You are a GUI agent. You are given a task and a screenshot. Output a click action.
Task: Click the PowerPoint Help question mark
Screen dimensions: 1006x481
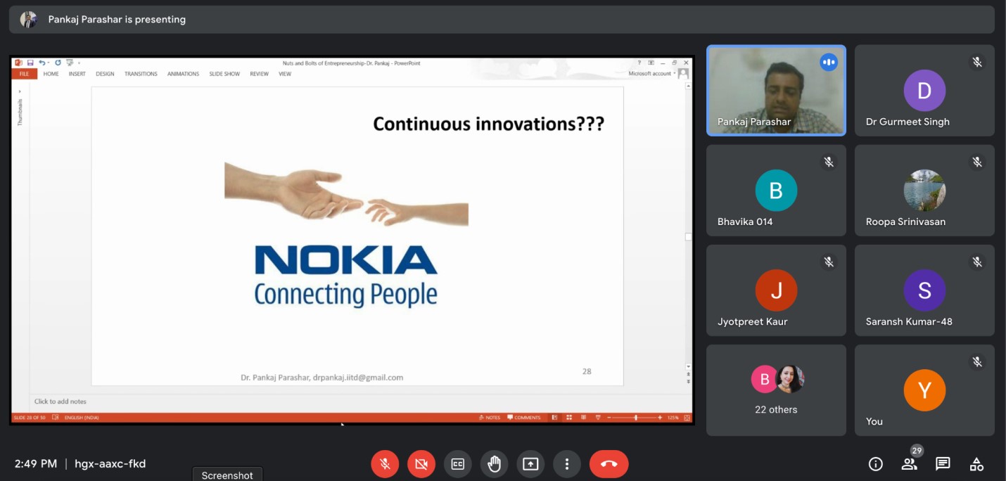639,63
